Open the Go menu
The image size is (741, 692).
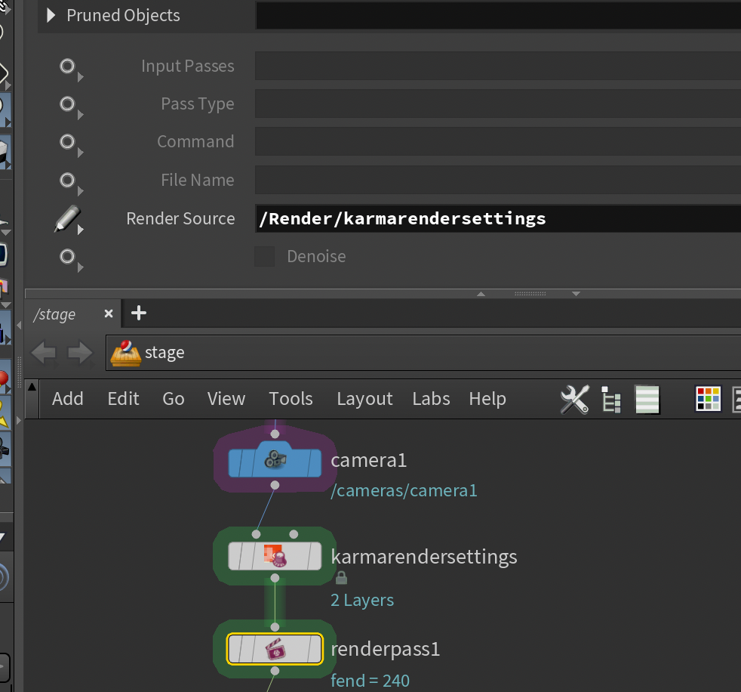(174, 399)
